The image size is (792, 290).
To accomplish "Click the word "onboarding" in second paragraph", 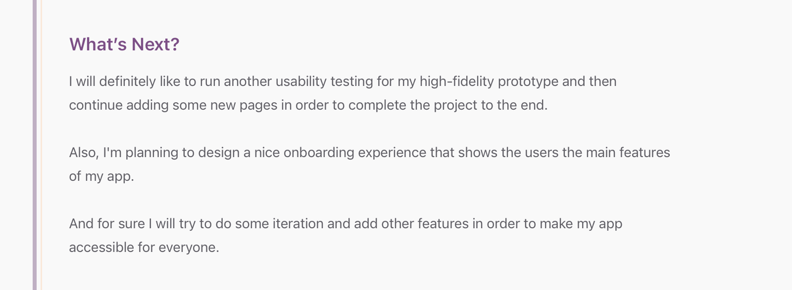I will [x=319, y=153].
